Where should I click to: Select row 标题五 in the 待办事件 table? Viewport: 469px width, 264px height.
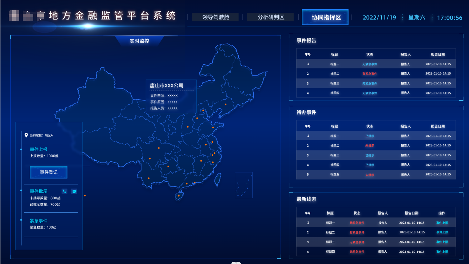click(x=334, y=175)
